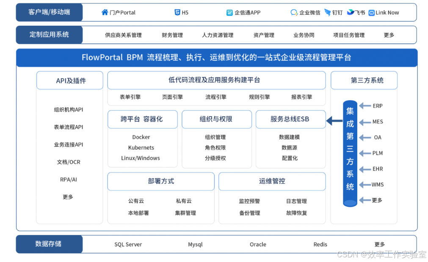Click ERP in third-party list
428x262 pixels.
378,106
